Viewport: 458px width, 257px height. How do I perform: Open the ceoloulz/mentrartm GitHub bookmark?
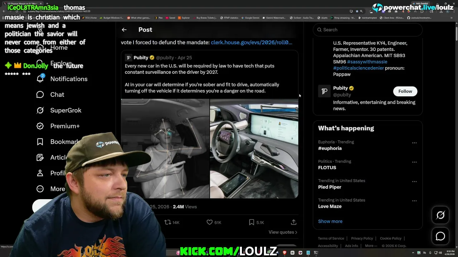tap(419, 17)
